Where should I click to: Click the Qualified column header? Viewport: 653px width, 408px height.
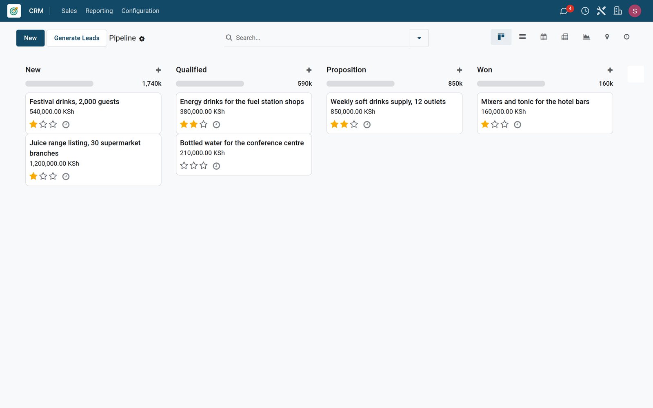[x=191, y=70]
